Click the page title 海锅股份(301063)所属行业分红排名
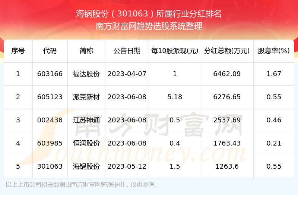Viewport: 298px width, 203px height. coord(149,14)
